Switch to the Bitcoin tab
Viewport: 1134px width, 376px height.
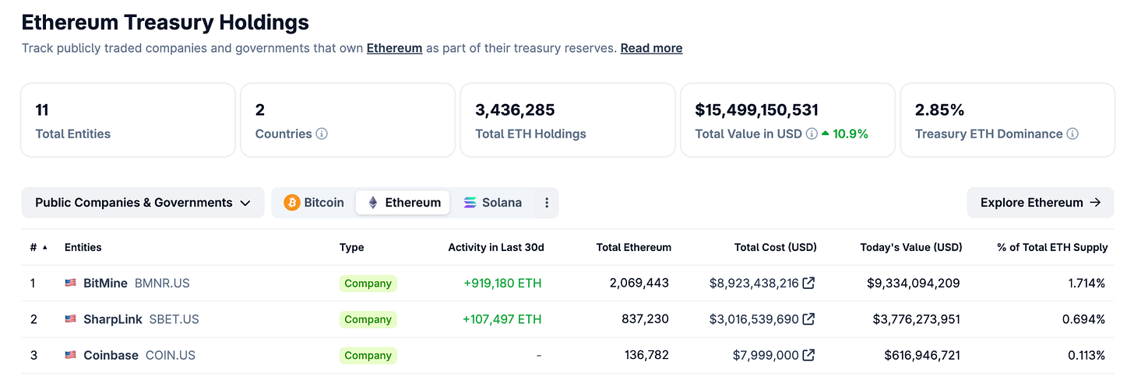click(x=315, y=203)
